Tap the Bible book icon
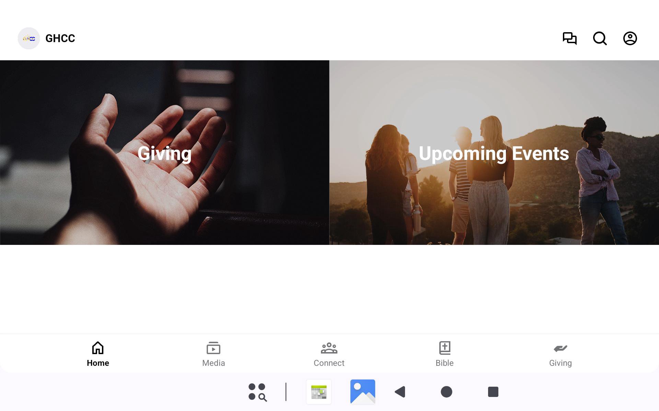Image resolution: width=659 pixels, height=411 pixels. click(444, 348)
